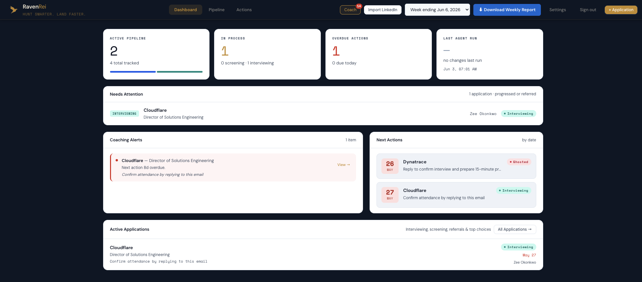Screen dimensions: 642x282
Task: Click the red 14 notification badge on Coach
Action: tap(359, 6)
